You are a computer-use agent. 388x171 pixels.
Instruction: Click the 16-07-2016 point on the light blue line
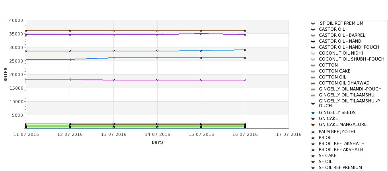(x=245, y=50)
